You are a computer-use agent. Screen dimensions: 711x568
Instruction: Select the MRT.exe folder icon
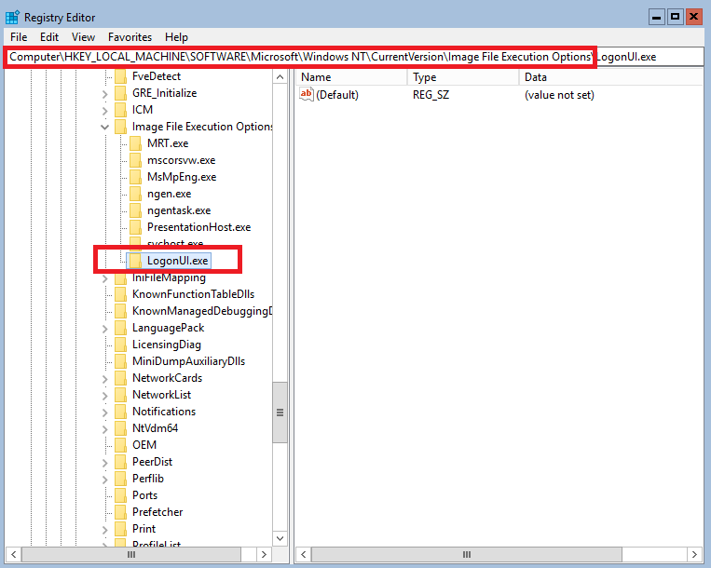[135, 143]
